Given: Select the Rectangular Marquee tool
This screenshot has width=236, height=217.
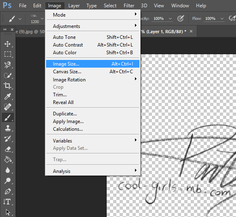Looking at the screenshot, I should tap(7, 54).
